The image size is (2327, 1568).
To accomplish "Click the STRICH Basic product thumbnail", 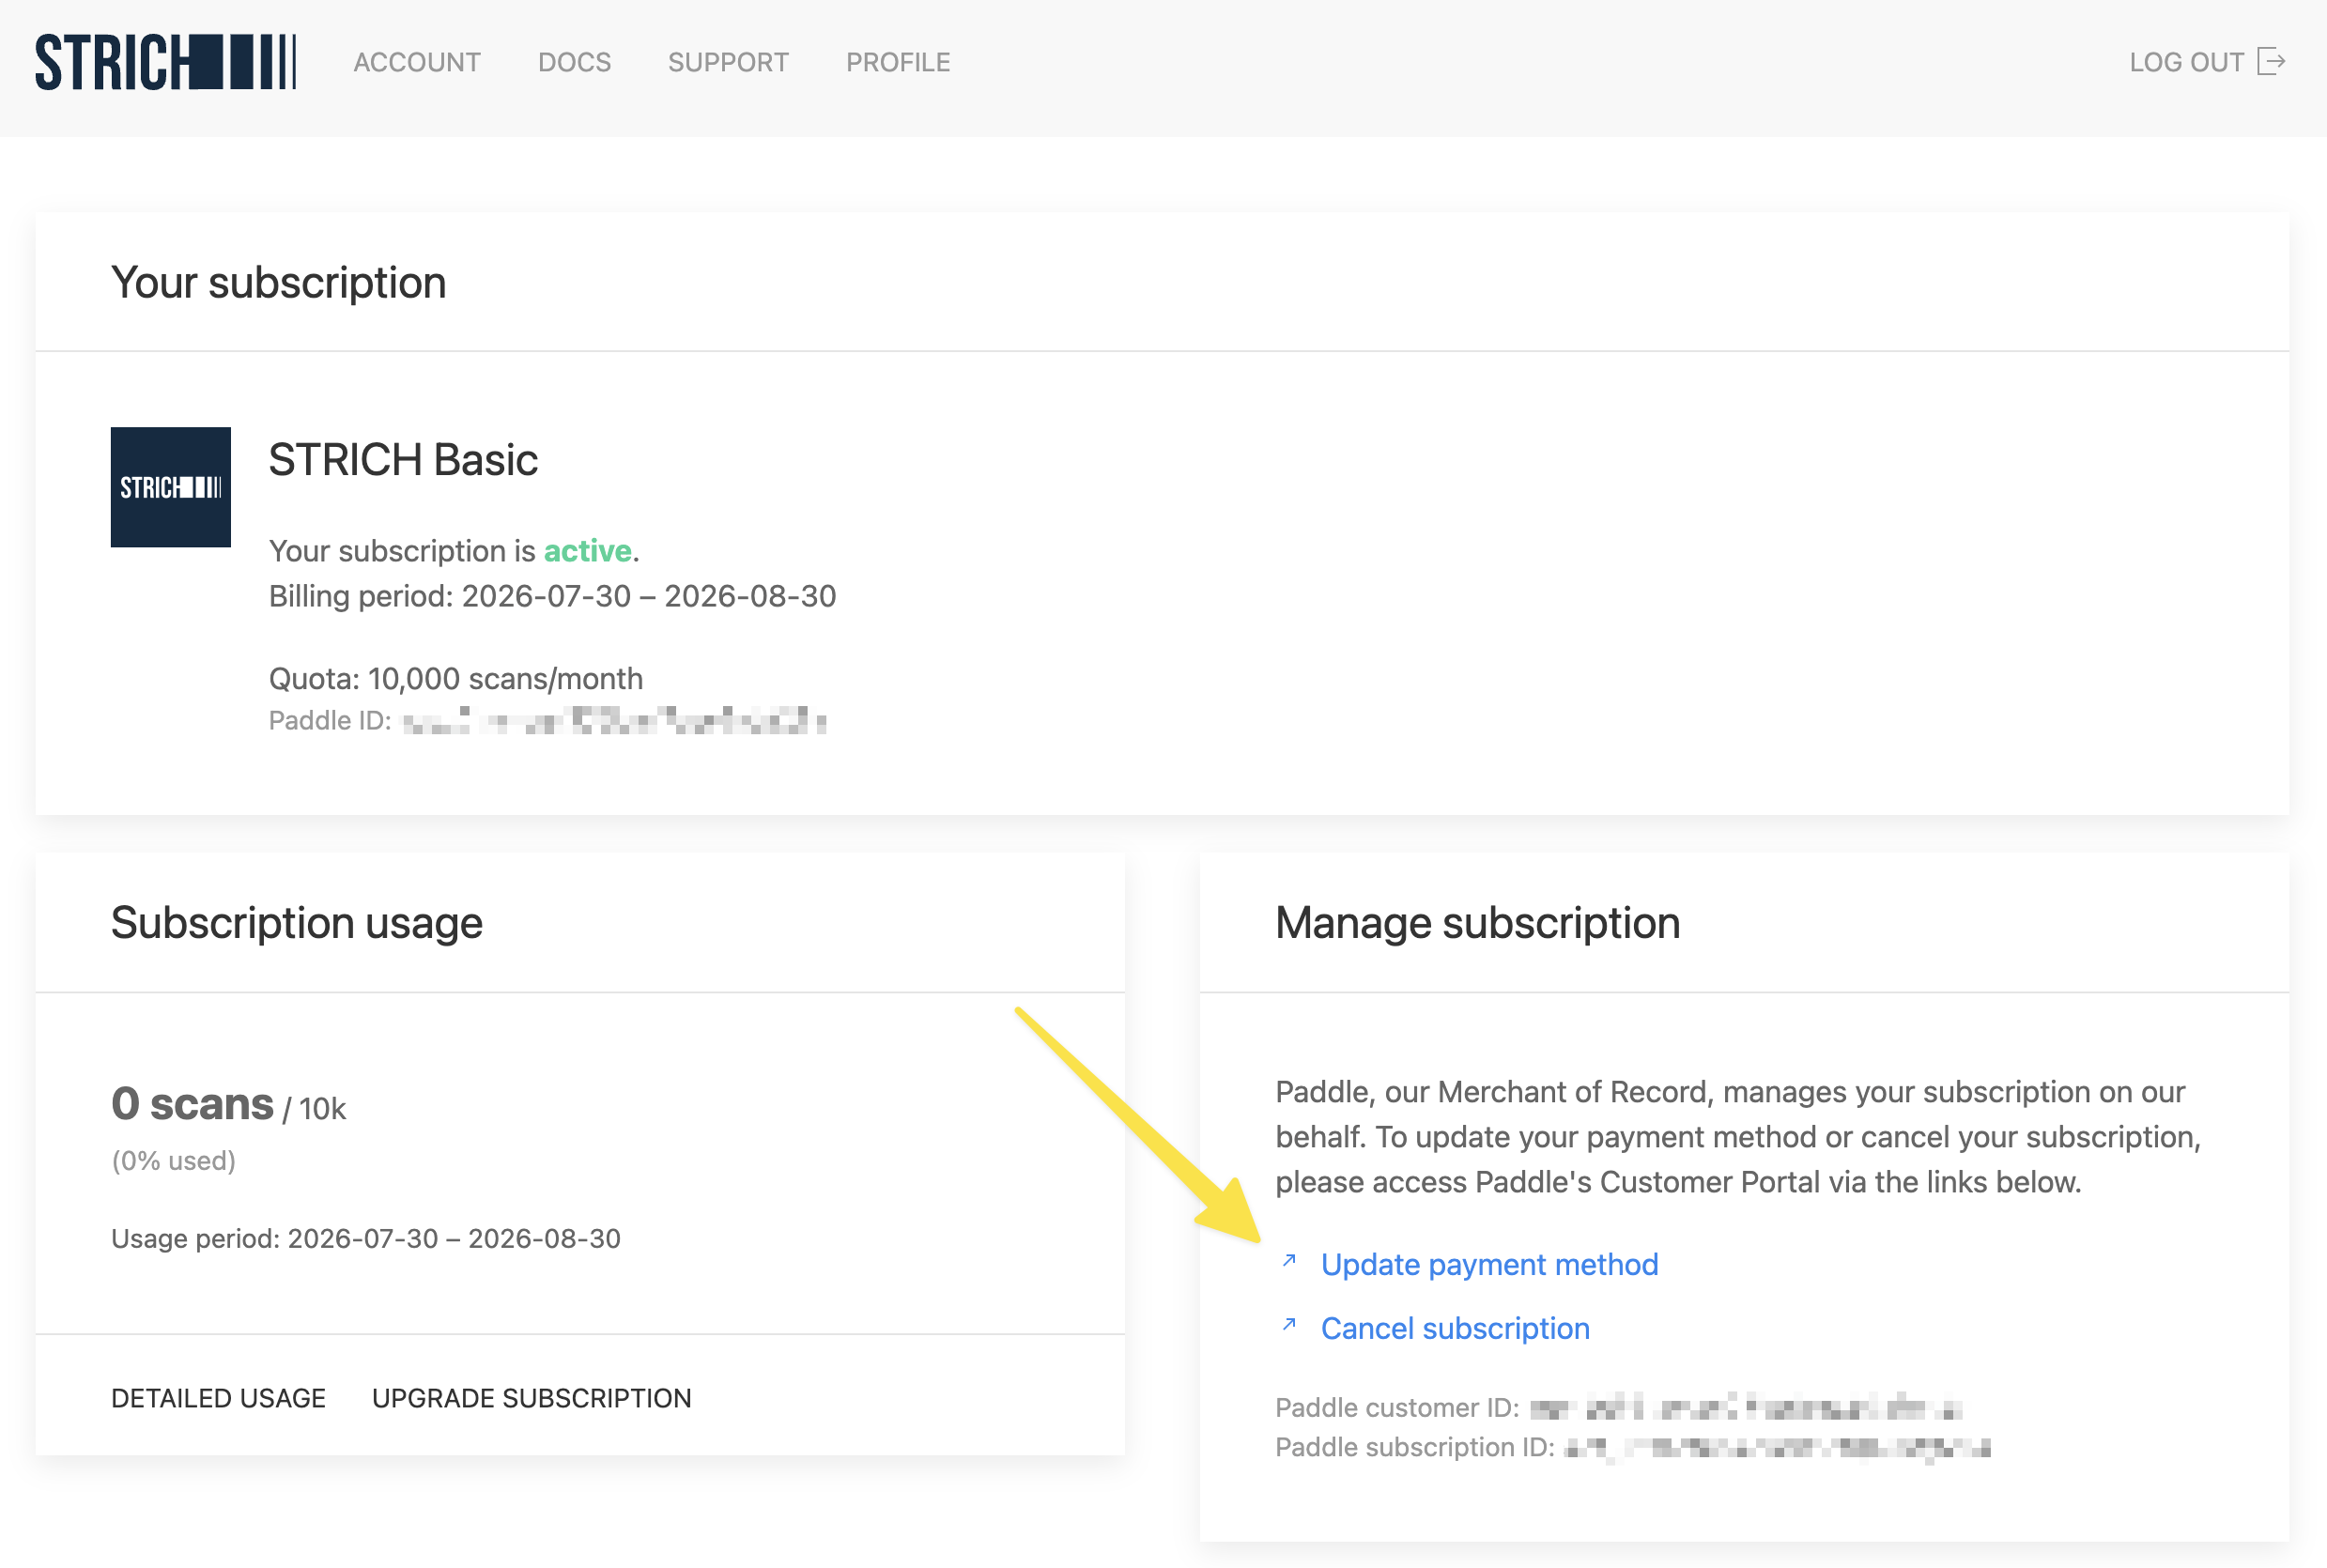I will point(171,487).
